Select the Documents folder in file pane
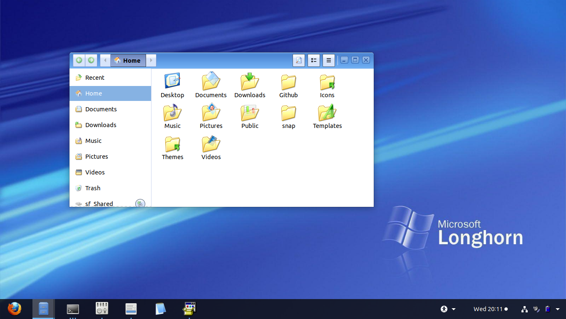This screenshot has height=319, width=566. click(x=211, y=86)
